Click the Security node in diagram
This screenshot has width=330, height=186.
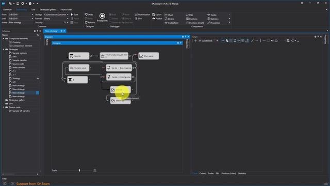79,56
